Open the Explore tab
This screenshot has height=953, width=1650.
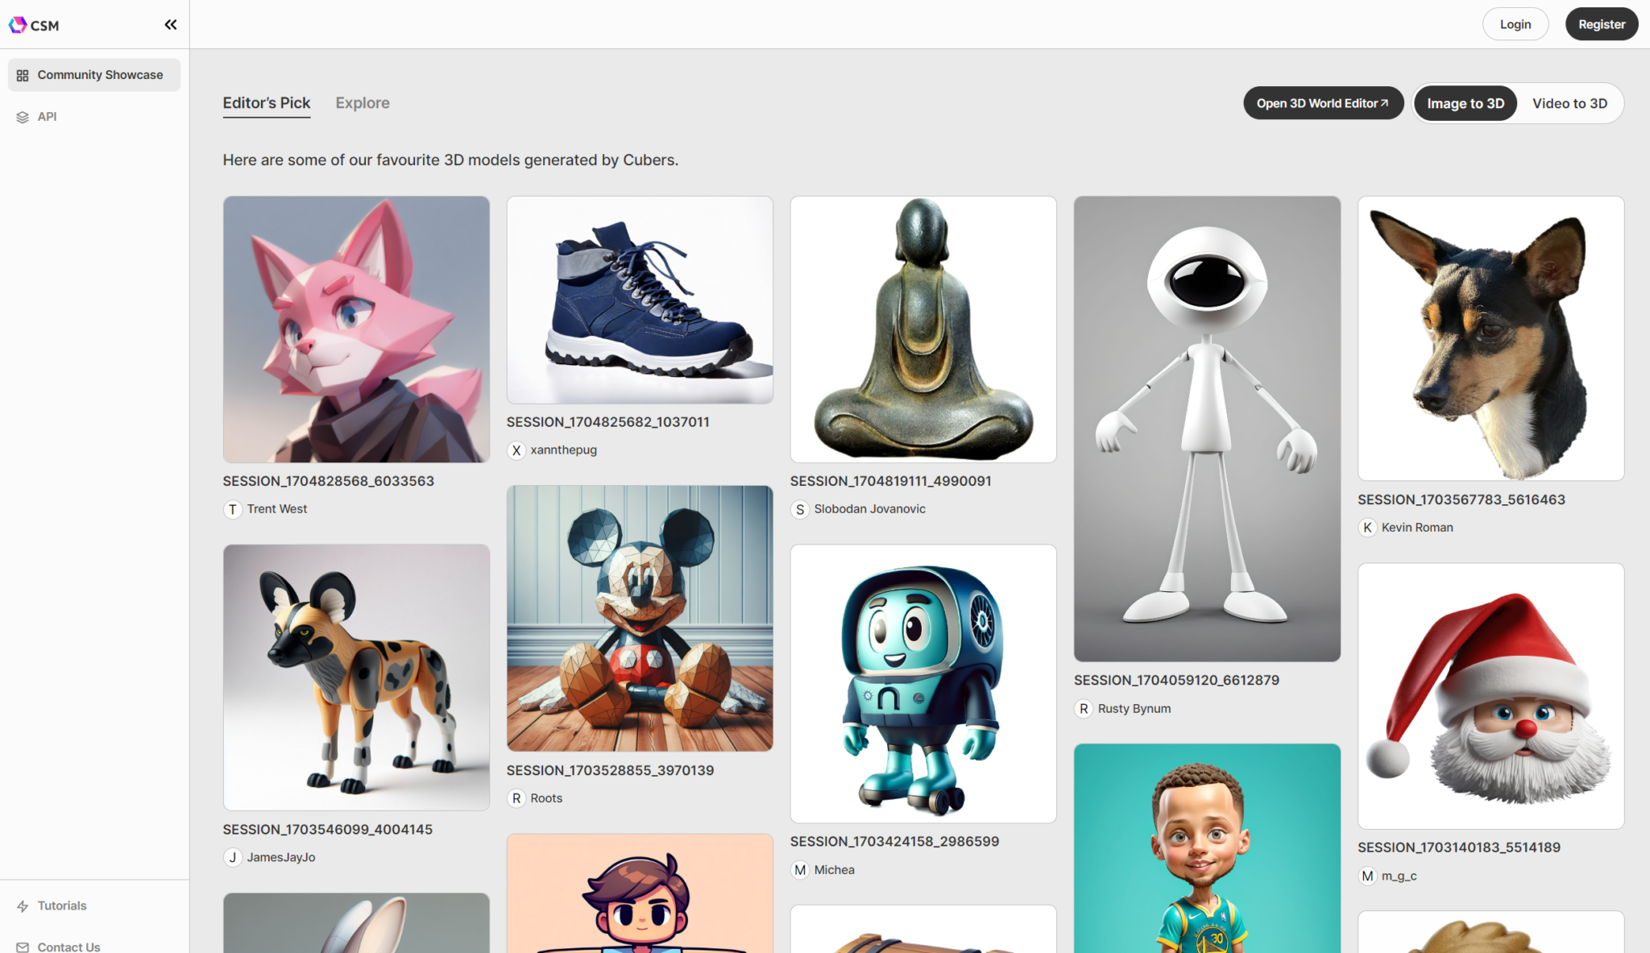click(x=363, y=103)
